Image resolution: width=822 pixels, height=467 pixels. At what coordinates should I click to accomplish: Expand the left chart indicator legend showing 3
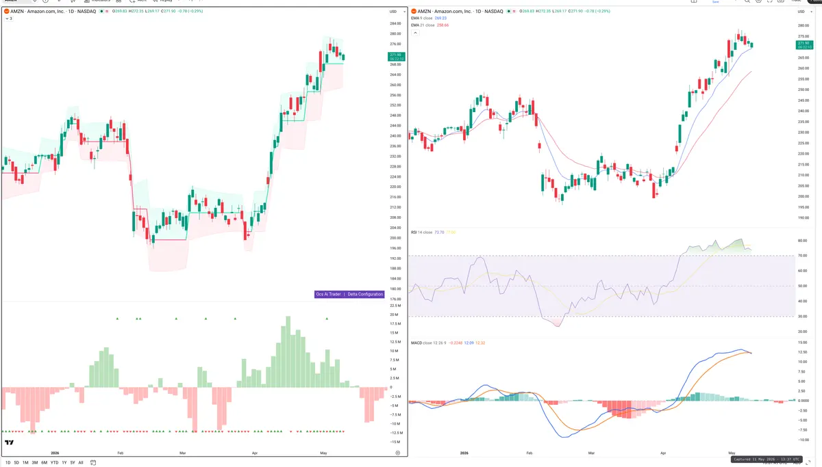pyautogui.click(x=8, y=18)
